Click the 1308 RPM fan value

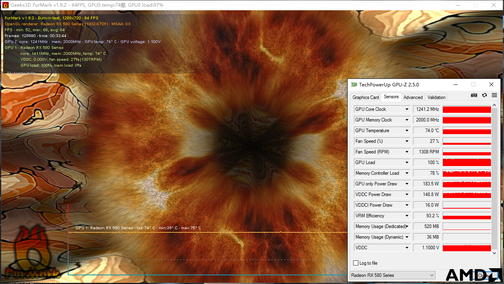click(426, 152)
